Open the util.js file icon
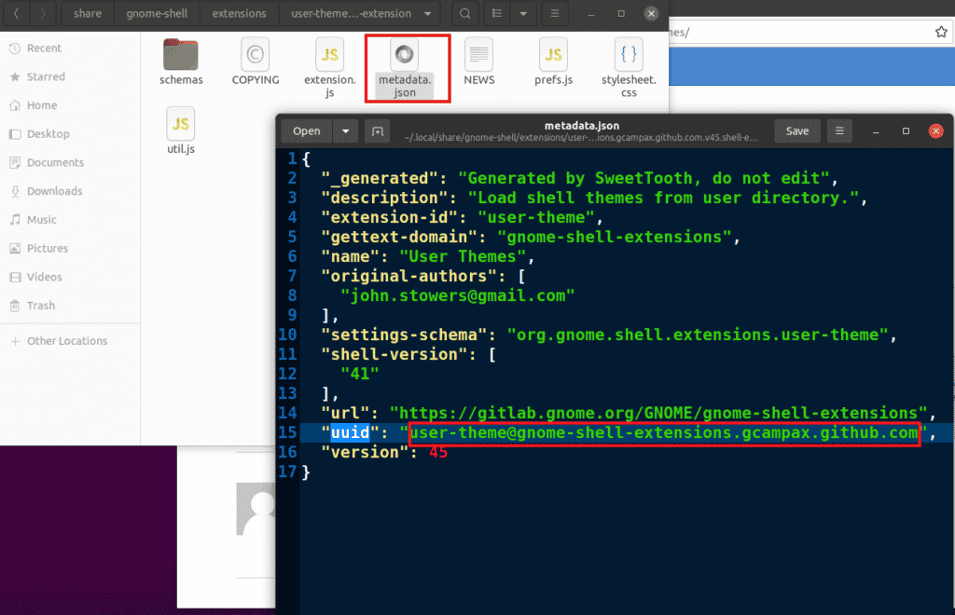The height and width of the screenshot is (615, 955). pyautogui.click(x=180, y=124)
